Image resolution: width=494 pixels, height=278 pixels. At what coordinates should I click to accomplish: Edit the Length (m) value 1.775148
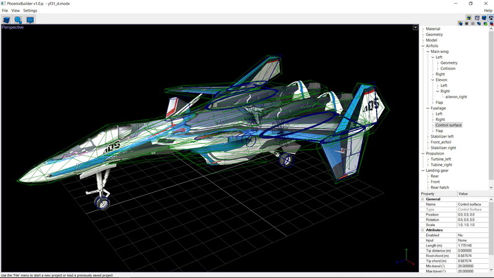(x=472, y=245)
